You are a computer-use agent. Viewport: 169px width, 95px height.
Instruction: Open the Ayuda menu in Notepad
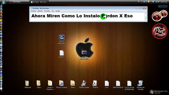point(58,11)
